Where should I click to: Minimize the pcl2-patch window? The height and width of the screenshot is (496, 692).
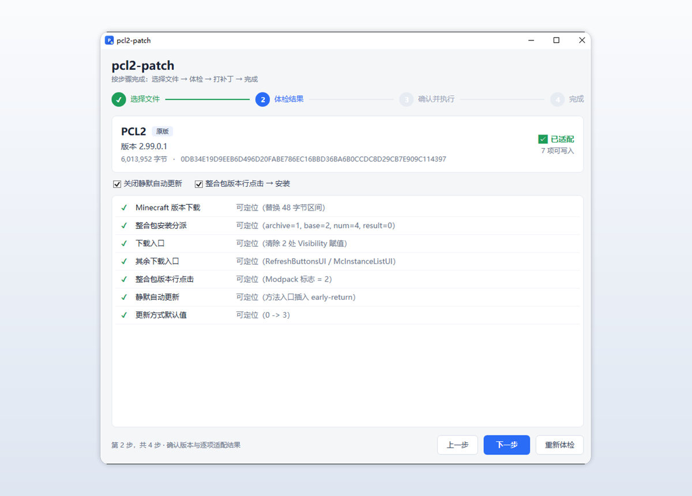pyautogui.click(x=531, y=40)
